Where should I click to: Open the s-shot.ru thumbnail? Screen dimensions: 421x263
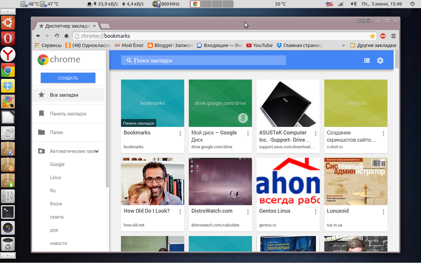pos(356,103)
